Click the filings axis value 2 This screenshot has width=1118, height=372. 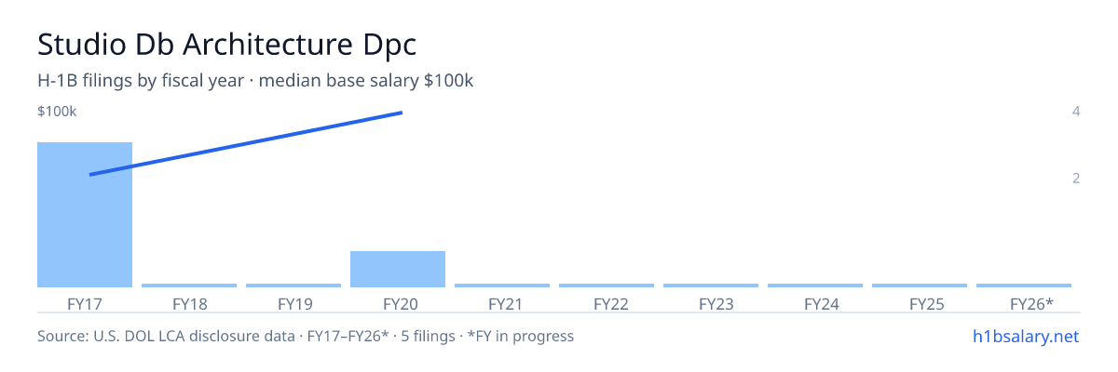click(x=1076, y=179)
